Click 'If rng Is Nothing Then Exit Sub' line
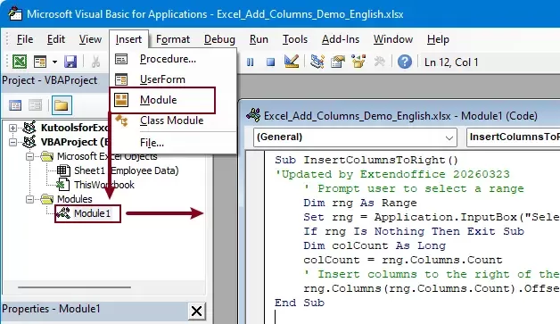This screenshot has width=560, height=324. 414,231
